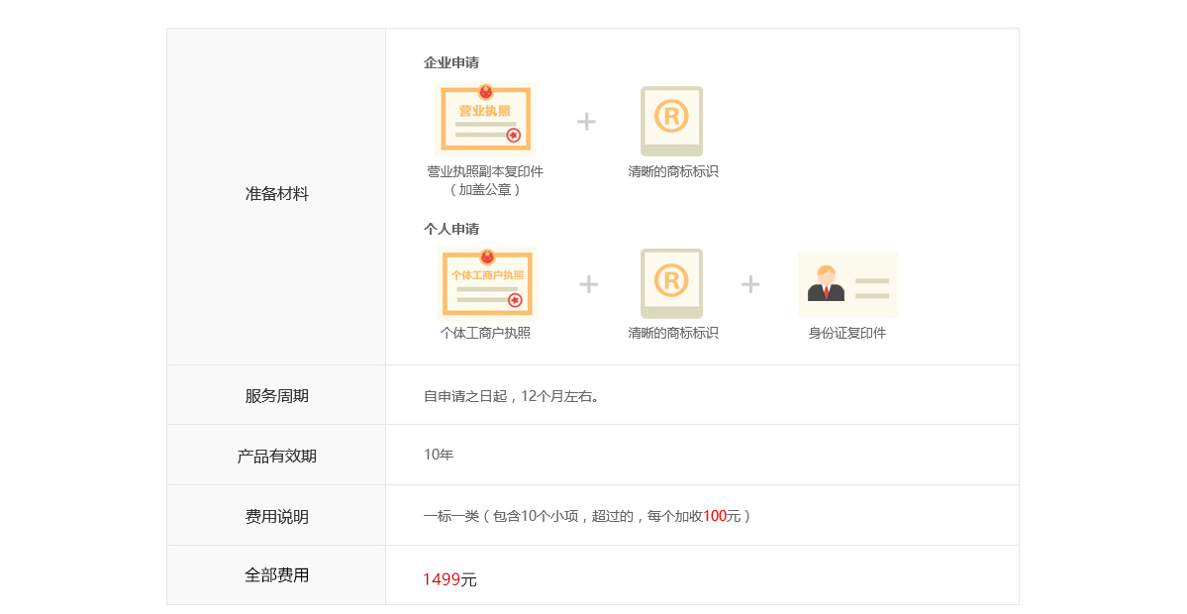
Task: Click the 营业执照副本复印件 caption text
Action: (485, 171)
